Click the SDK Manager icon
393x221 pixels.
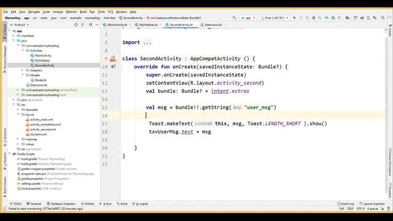coord(375,18)
